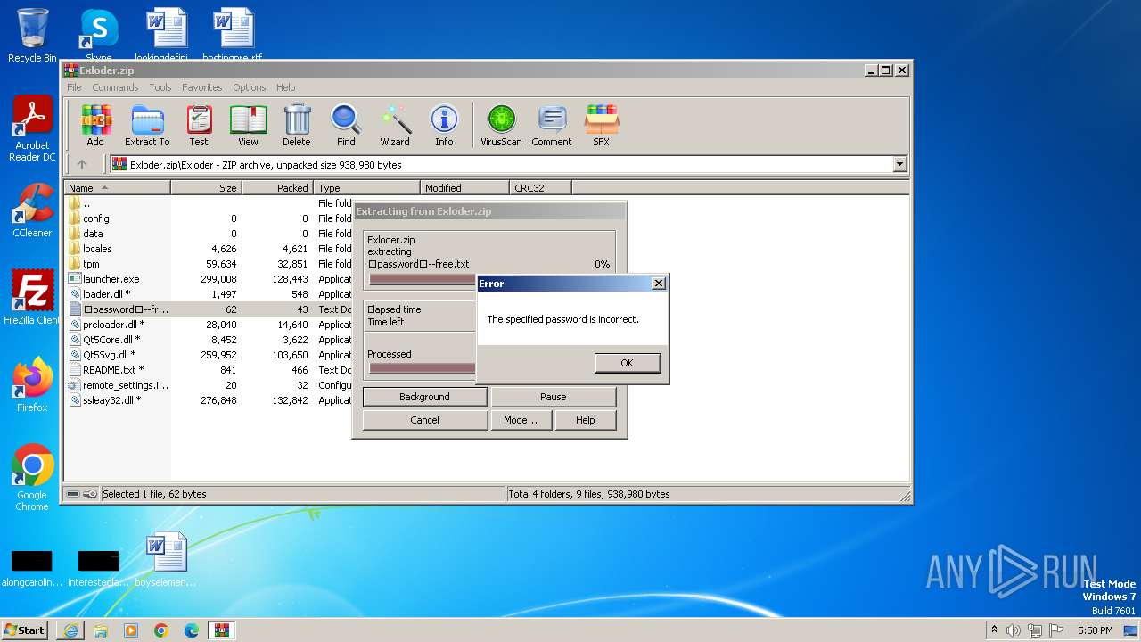1141x642 pixels.
Task: Select the parent folder '..' entry
Action: point(86,203)
